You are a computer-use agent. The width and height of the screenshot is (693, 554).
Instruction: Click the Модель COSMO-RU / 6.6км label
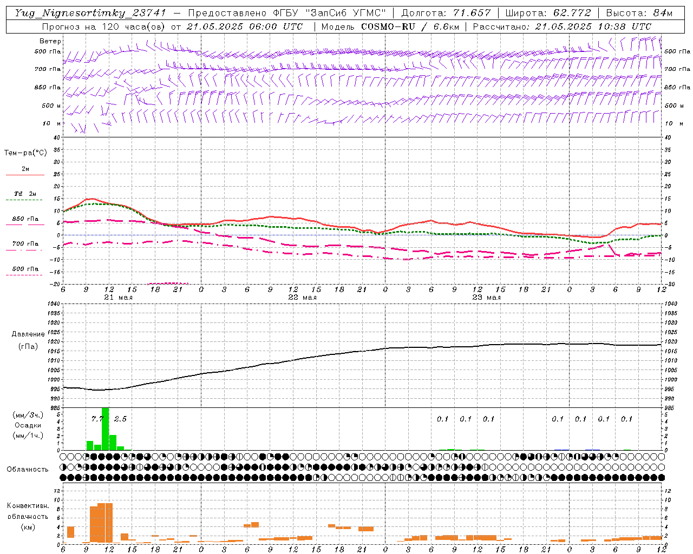click(390, 27)
